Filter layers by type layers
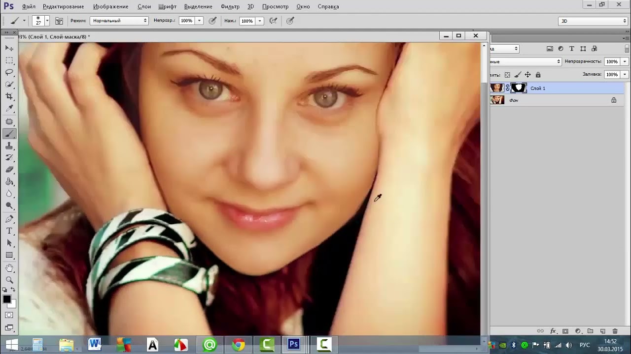Viewport: 631px width, 354px height. [x=572, y=49]
